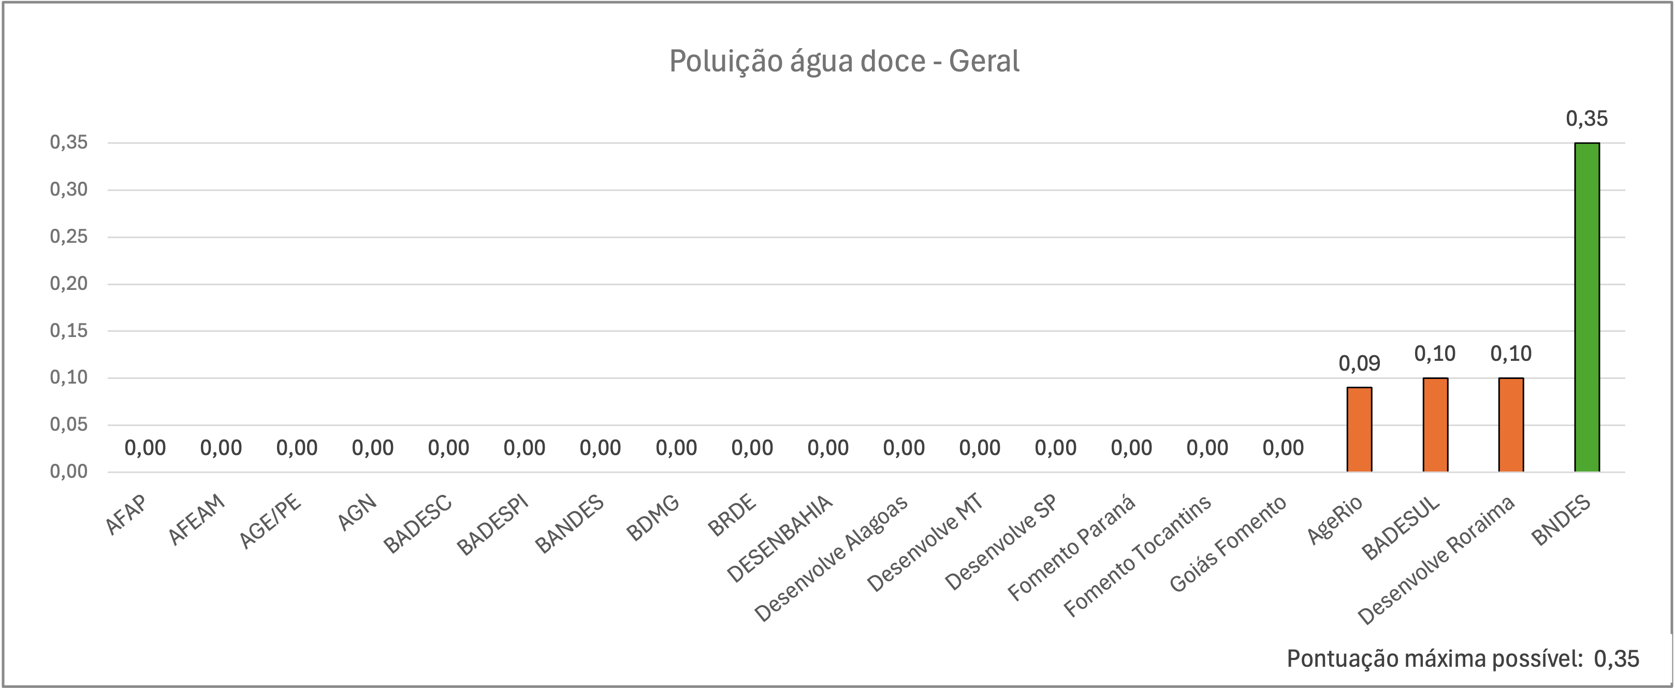
Task: Select the Desenvolve Alagoas axis label
Action: tap(832, 558)
